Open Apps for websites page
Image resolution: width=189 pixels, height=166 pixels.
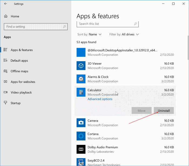[23, 82]
